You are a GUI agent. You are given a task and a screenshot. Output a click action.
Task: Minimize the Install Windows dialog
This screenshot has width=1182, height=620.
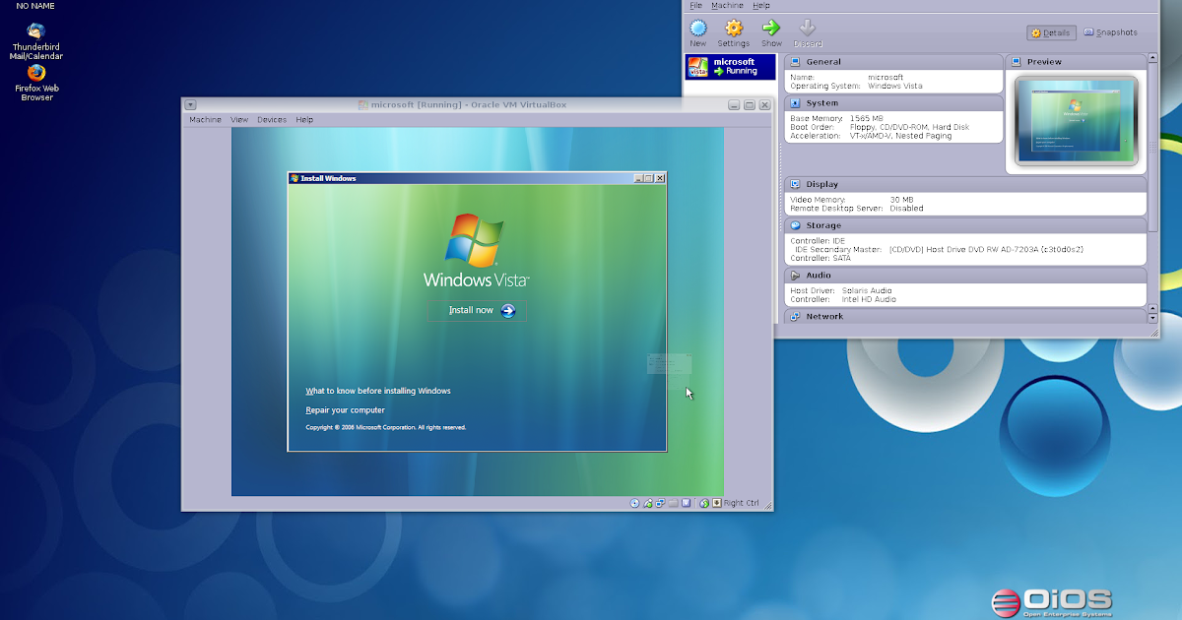point(638,178)
